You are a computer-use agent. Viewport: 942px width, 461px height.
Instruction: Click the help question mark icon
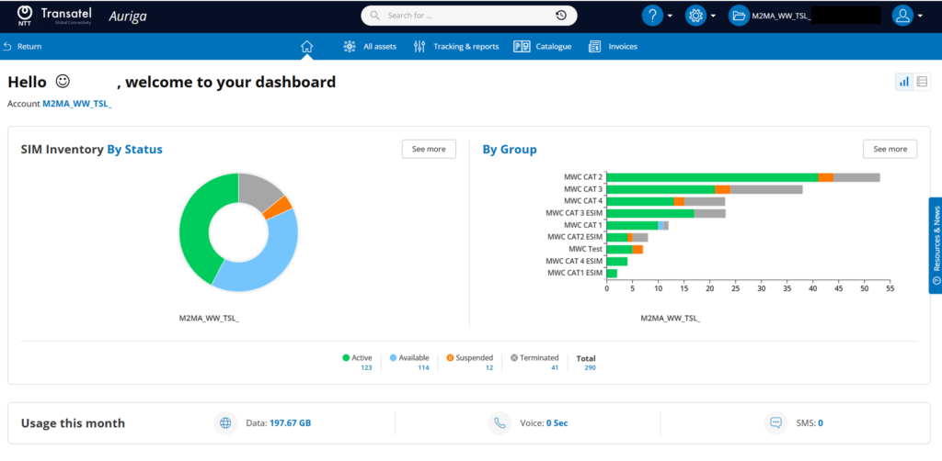click(652, 16)
